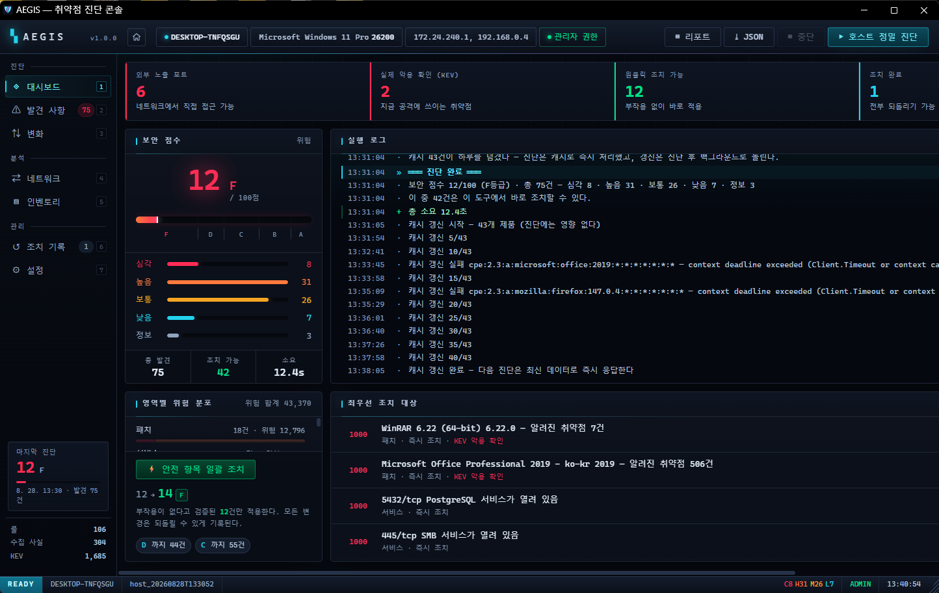Click the DESKTOP-TNFQSGU host chip
Viewport: 939px width, 593px height.
click(x=202, y=37)
